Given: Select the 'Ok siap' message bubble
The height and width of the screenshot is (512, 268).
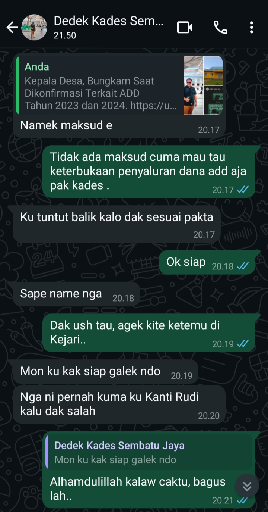Looking at the screenshot, I should point(207,262).
